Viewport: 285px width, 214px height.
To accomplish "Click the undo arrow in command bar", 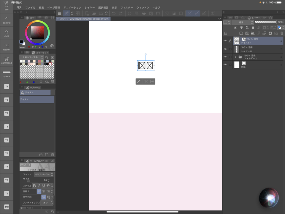I will coord(114,13).
